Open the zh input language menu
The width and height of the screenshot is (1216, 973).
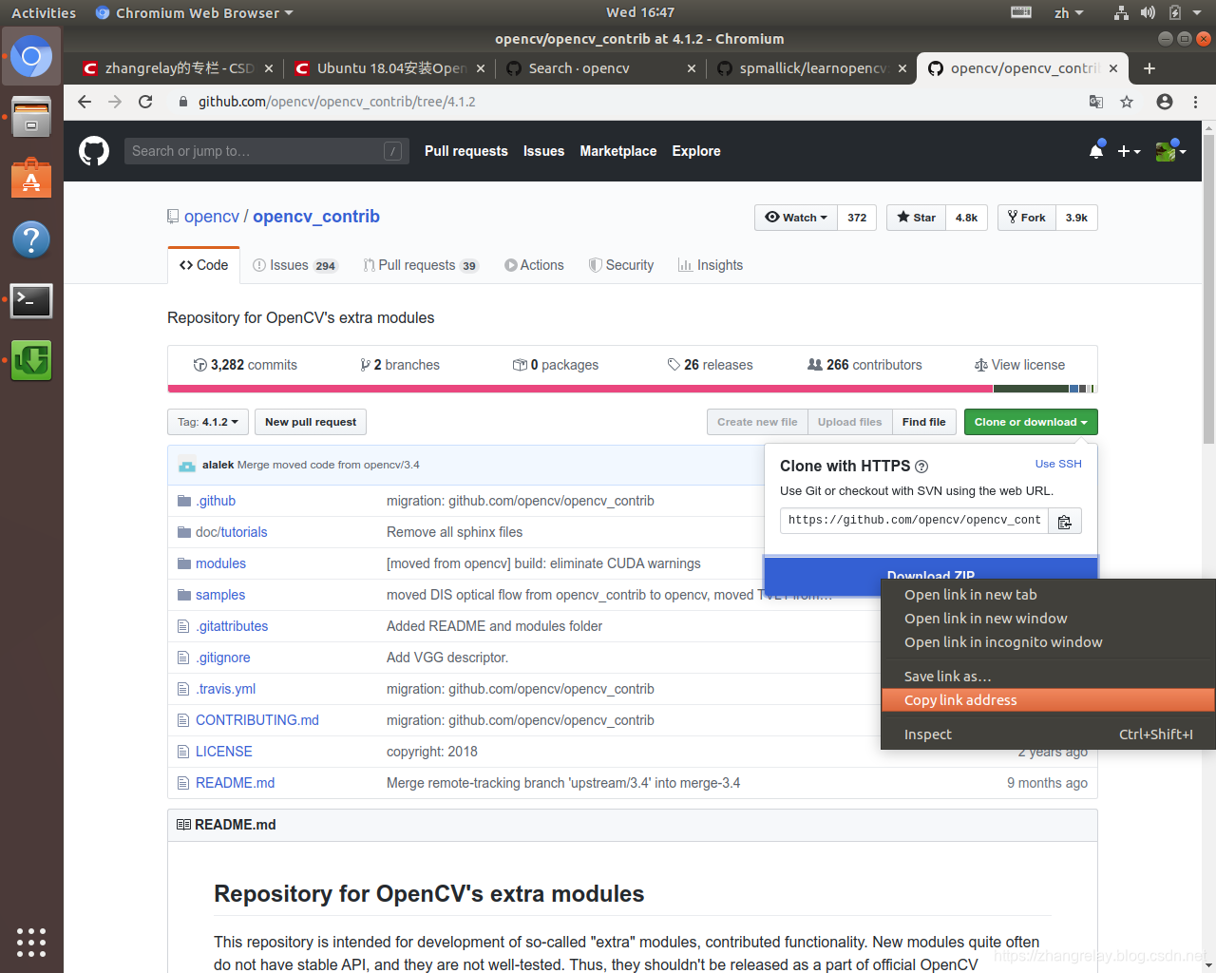1069,12
